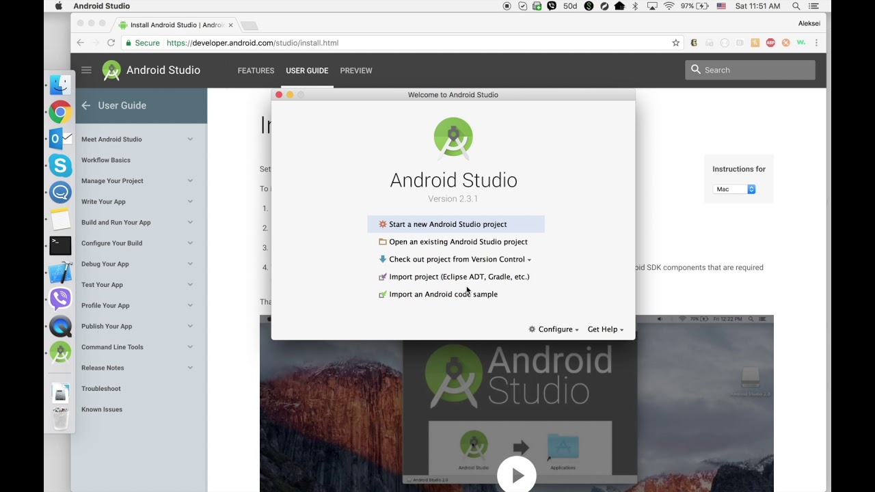875x492 pixels.
Task: Close the Install Android Studio browser tab
Action: (x=230, y=25)
